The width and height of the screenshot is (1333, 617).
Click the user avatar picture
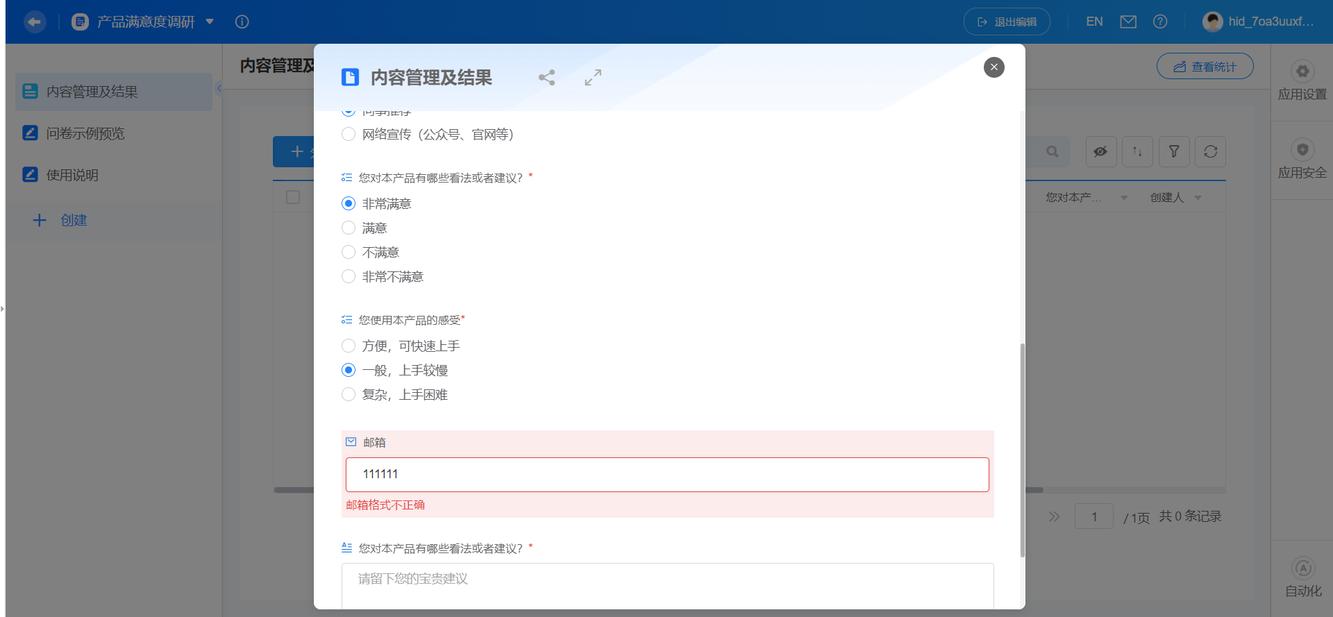pos(1212,22)
